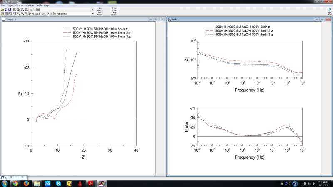Click the theta axis label in the Bode window
The height and width of the screenshot is (187, 333).
[x=186, y=127]
